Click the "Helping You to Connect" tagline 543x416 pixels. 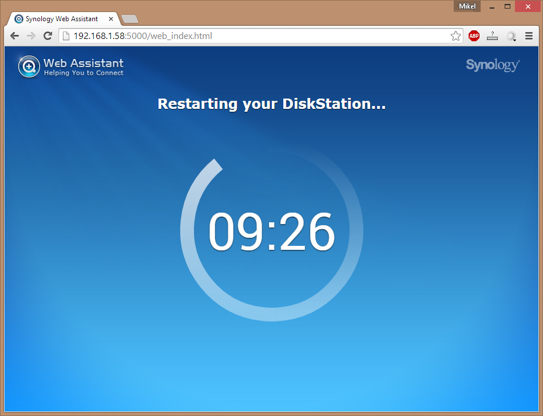[84, 73]
